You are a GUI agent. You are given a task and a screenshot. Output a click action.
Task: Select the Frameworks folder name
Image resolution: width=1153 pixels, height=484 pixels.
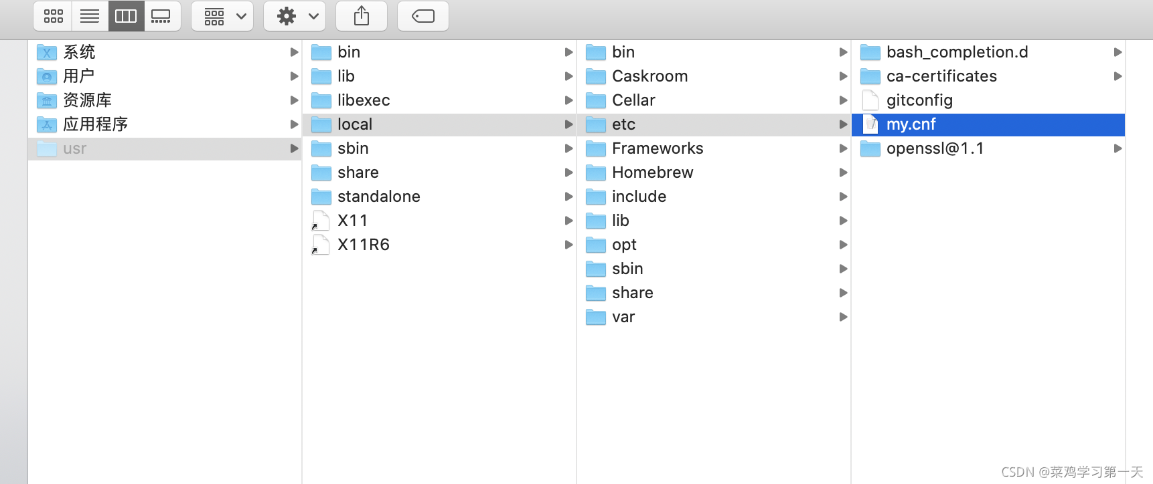tap(658, 148)
